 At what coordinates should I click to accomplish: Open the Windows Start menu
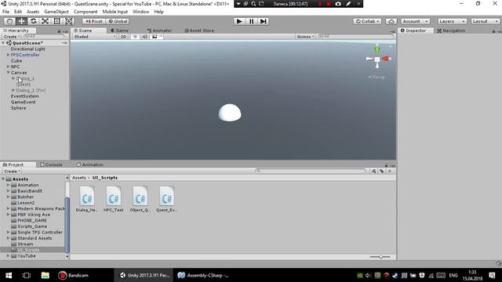coord(9,275)
